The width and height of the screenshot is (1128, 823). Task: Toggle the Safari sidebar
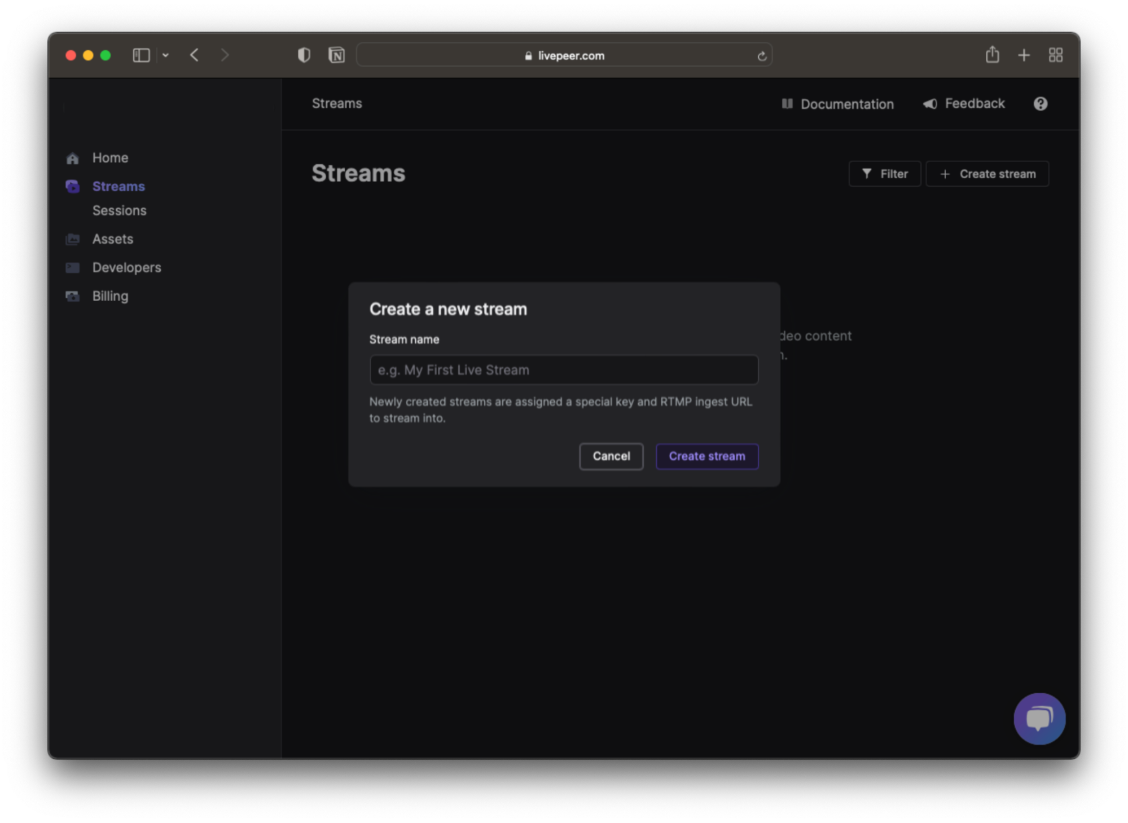[x=141, y=55]
